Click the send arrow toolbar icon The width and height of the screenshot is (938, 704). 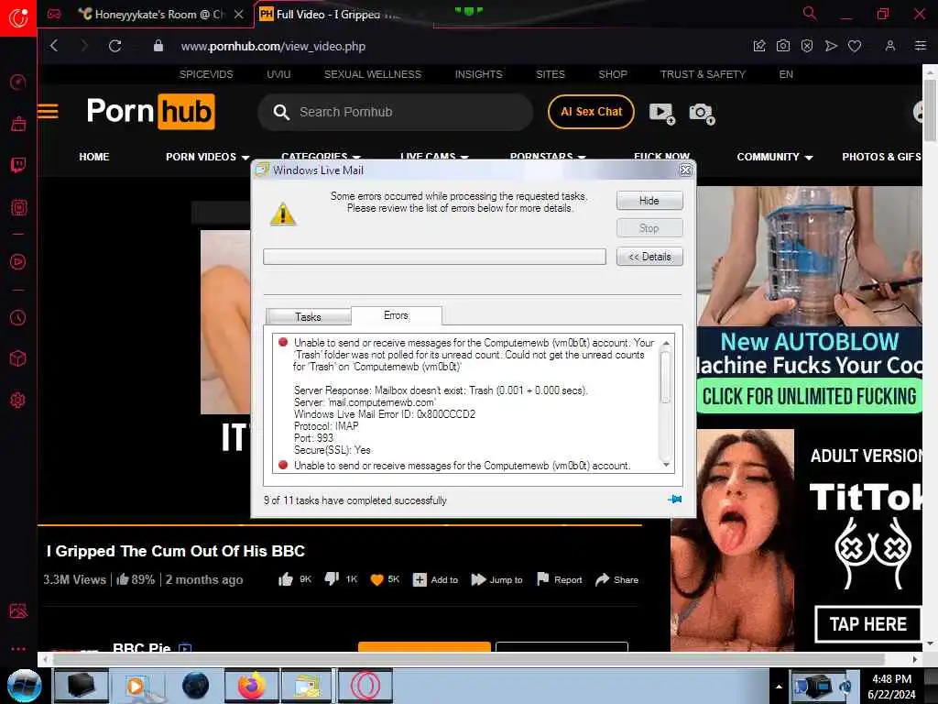coord(830,46)
